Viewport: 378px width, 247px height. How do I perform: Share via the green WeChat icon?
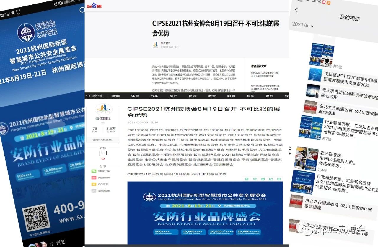[94, 171]
